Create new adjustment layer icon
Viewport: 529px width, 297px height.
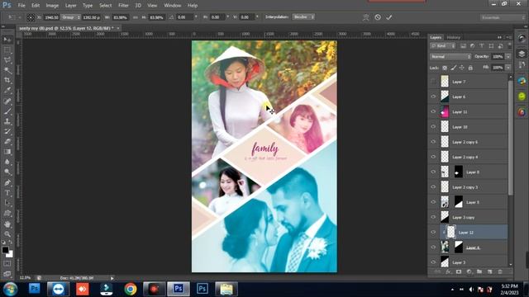pyautogui.click(x=469, y=271)
